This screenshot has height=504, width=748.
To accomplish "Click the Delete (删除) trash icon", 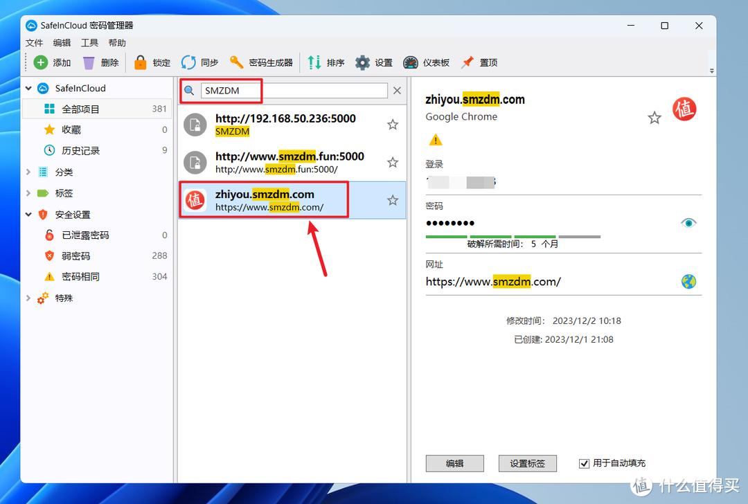I will coord(89,62).
